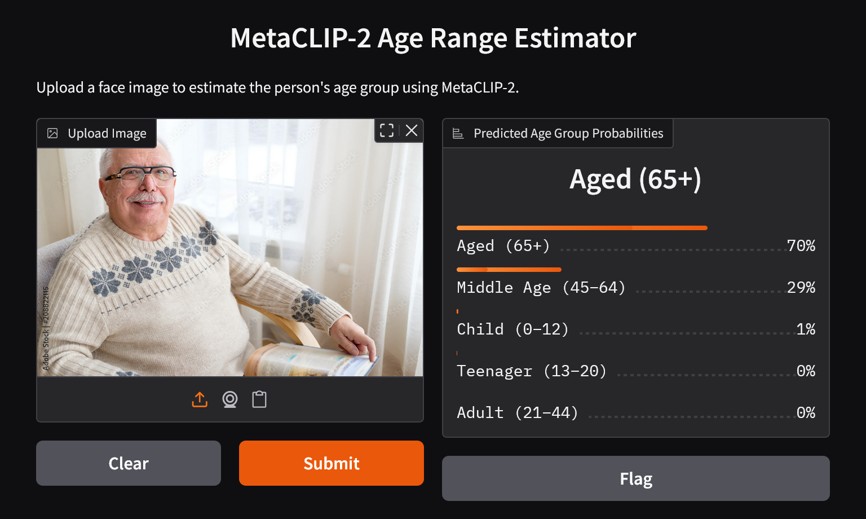Image resolution: width=866 pixels, height=519 pixels.
Task: Click the image icon beside Upload Image
Action: [x=52, y=133]
